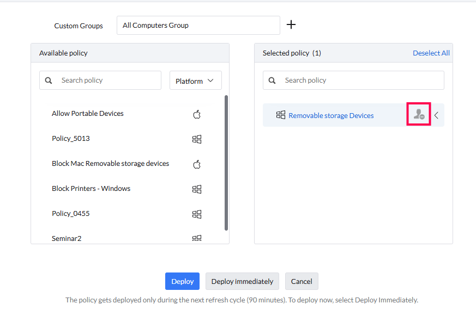Click the Deselect All link
Viewport: 476px width, 316px height.
tap(431, 53)
